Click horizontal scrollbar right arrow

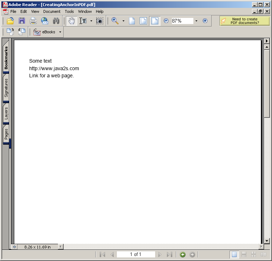(x=261, y=247)
